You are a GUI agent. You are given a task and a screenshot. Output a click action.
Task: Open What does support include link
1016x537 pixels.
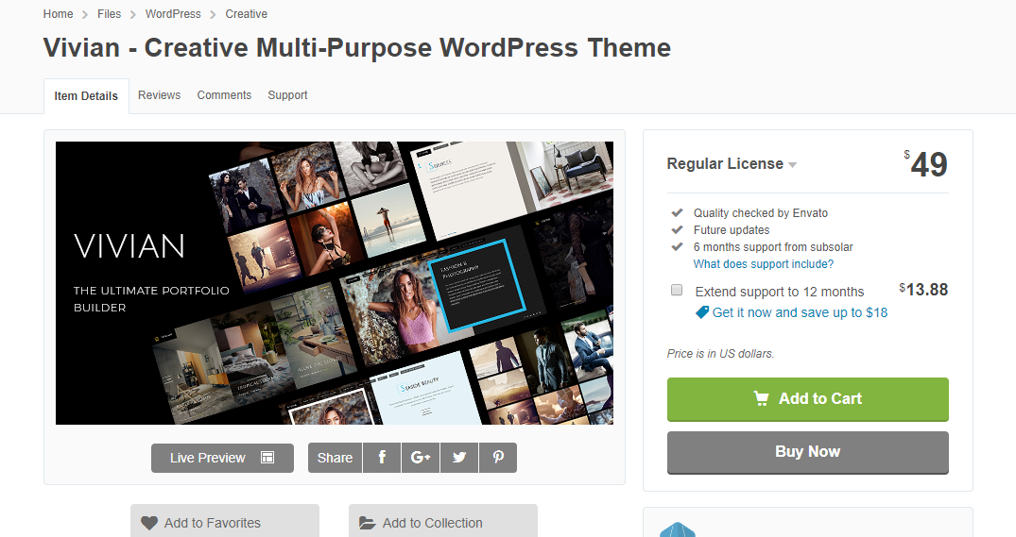point(764,264)
